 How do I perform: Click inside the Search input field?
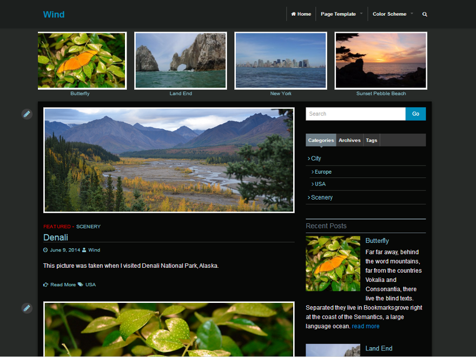click(355, 114)
